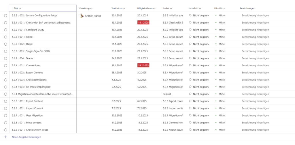The height and width of the screenshot is (145, 295).
Task: Click Kröner, Hanne avatar icon
Action: pyautogui.click(x=82, y=16)
